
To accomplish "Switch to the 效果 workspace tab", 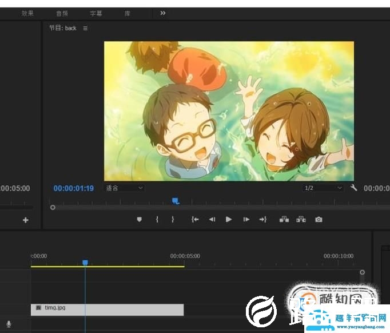I will click(27, 13).
